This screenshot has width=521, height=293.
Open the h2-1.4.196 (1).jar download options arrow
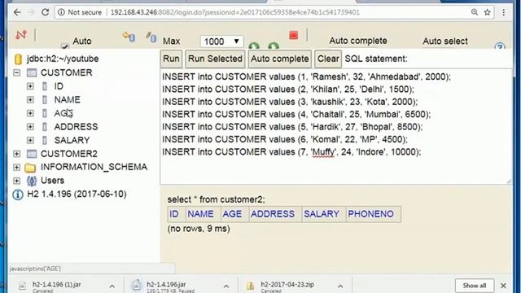(112, 286)
